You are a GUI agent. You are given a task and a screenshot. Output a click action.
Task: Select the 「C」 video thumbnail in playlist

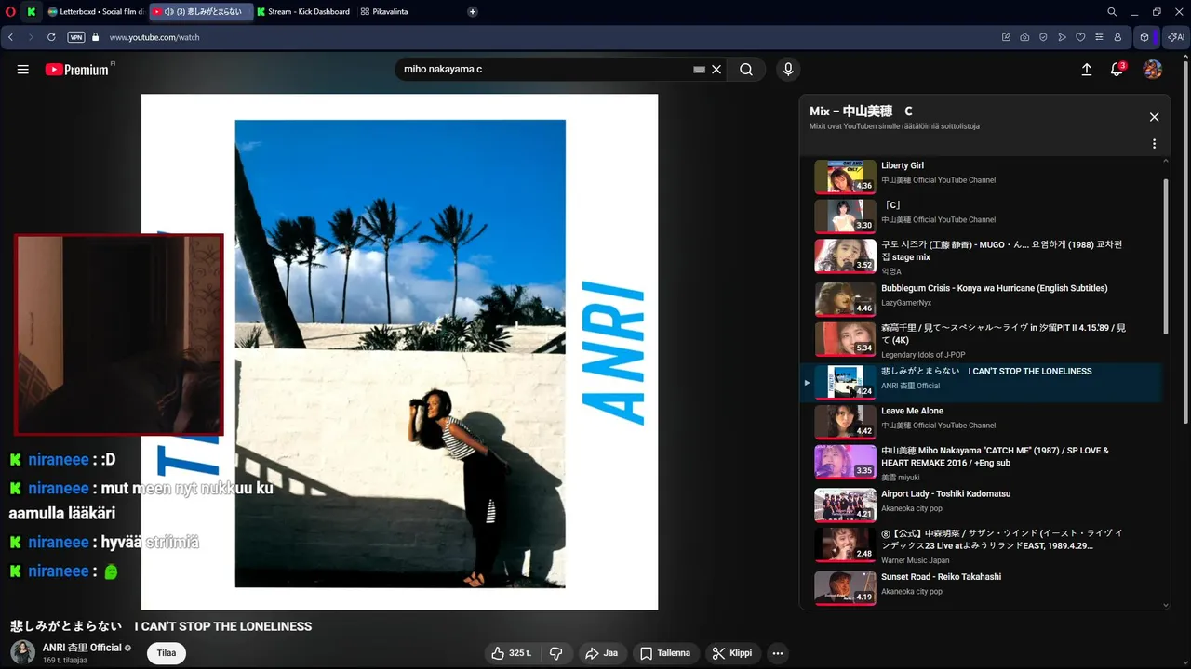[x=845, y=216]
